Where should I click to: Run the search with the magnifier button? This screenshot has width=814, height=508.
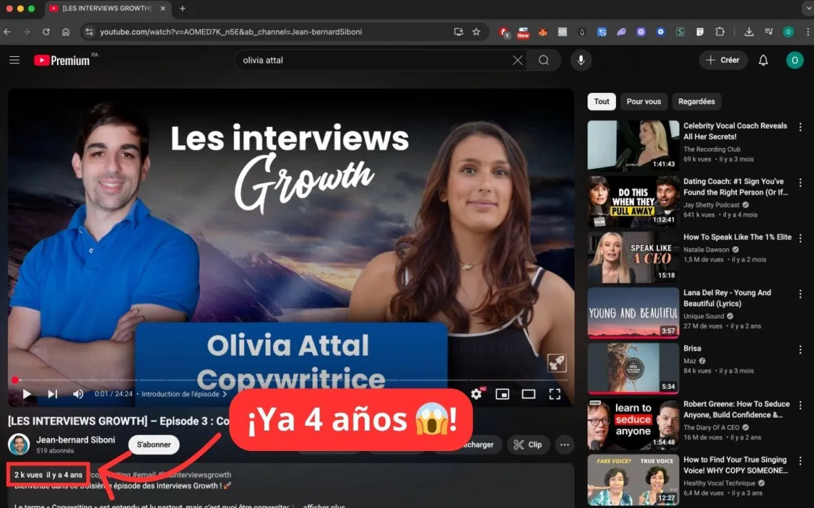(x=544, y=60)
